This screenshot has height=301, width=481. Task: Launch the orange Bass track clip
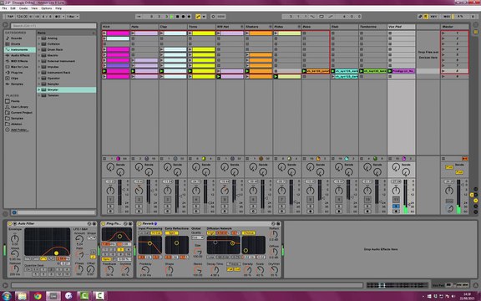304,71
